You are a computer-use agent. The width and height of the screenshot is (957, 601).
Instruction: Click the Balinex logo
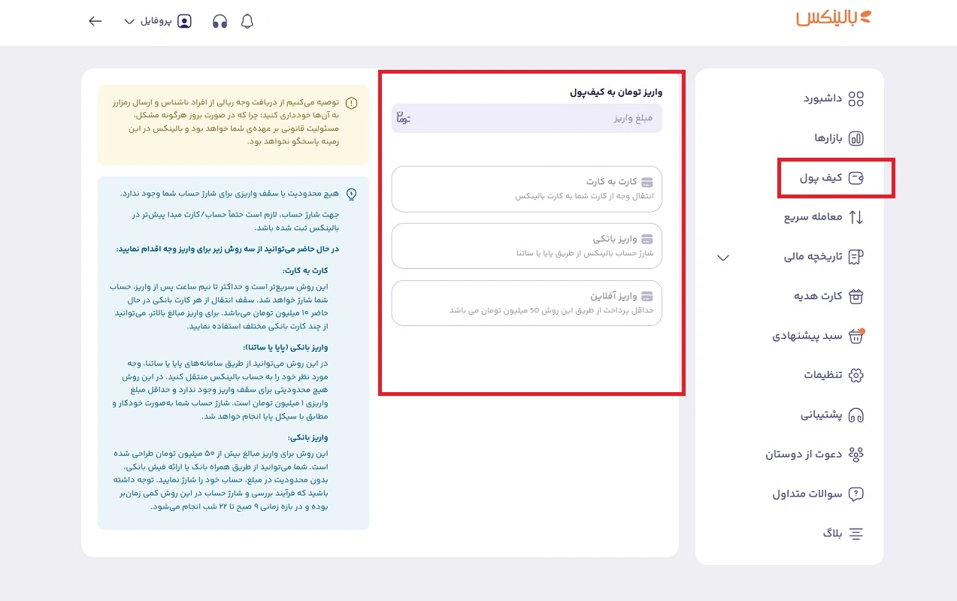pyautogui.click(x=833, y=18)
